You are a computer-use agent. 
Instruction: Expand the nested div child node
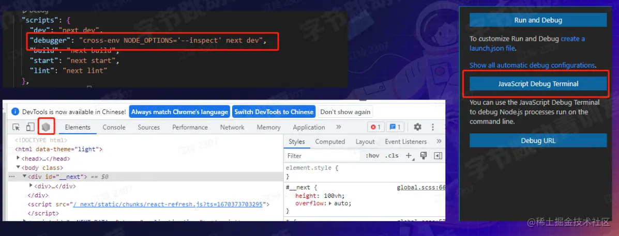[31, 186]
